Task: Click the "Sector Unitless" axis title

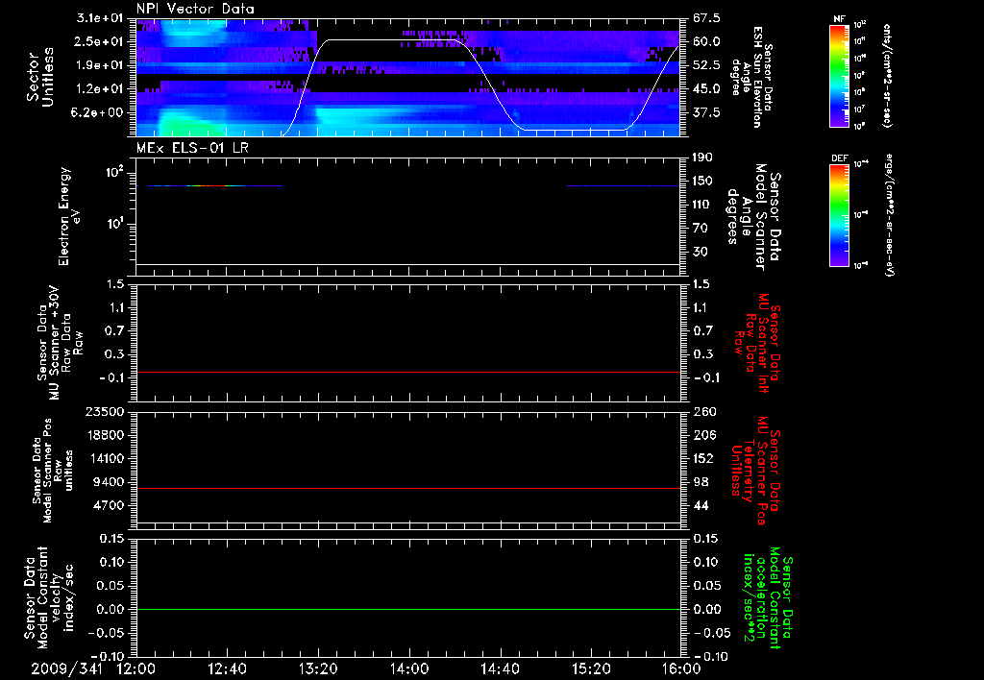Action: 40,77
